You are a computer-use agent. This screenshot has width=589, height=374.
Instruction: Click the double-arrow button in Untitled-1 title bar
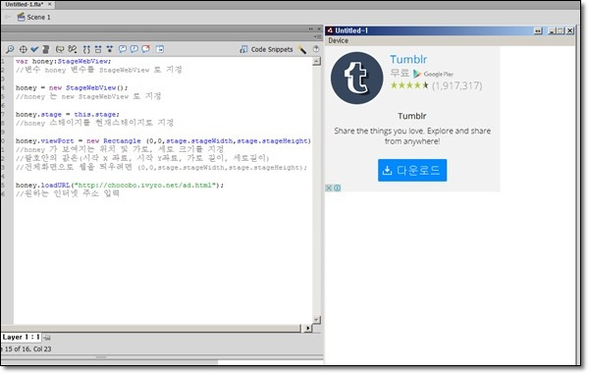[538, 30]
